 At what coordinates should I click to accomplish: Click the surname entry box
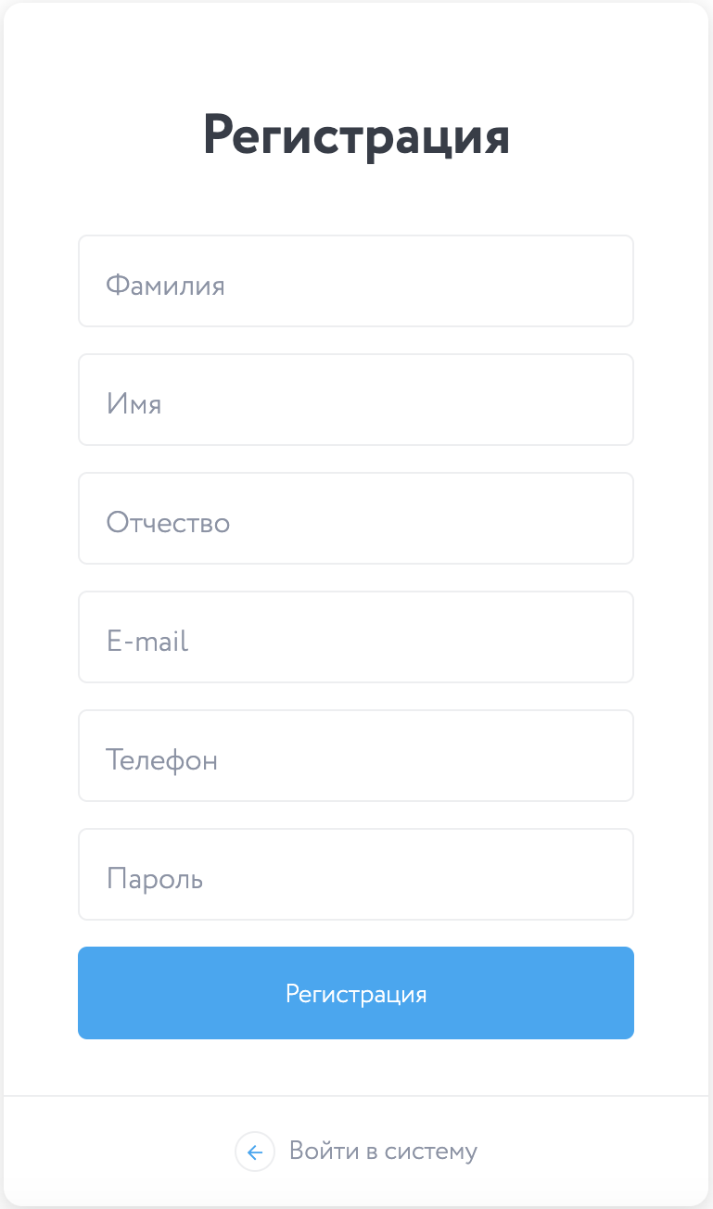(356, 281)
